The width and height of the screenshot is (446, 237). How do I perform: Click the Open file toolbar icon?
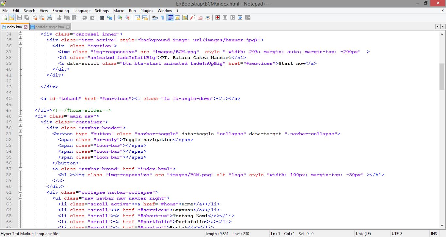11,18
